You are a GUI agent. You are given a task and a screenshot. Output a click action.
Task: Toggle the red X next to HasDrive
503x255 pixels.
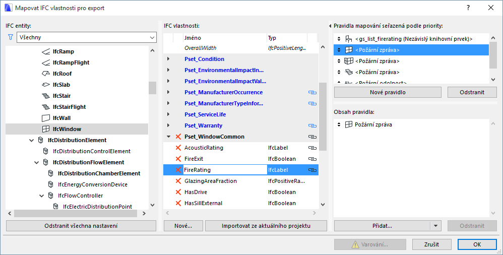click(x=178, y=192)
